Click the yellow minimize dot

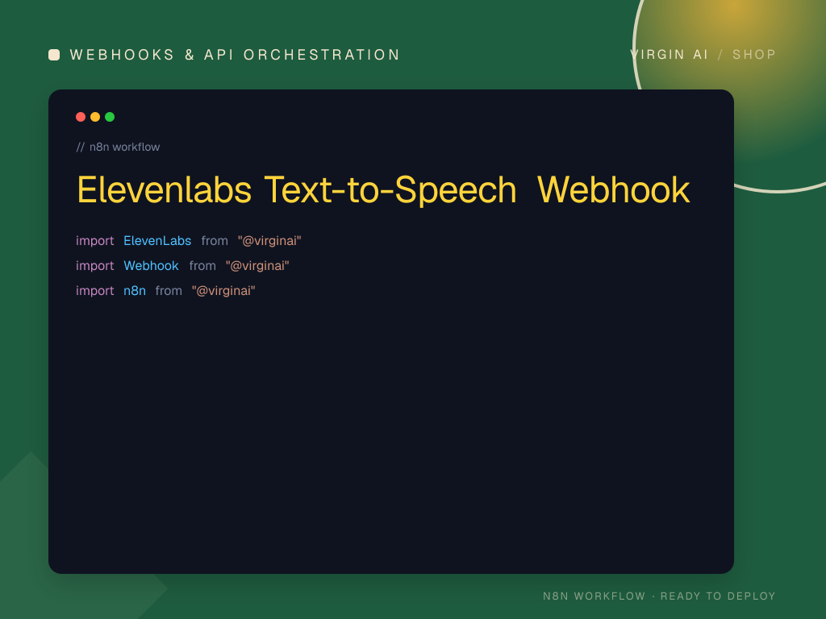pyautogui.click(x=95, y=117)
